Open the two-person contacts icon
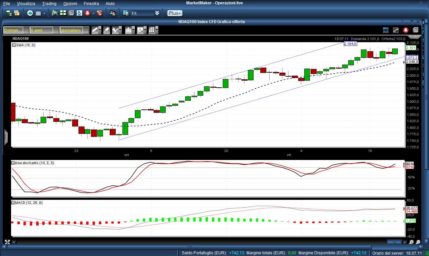 (113, 13)
